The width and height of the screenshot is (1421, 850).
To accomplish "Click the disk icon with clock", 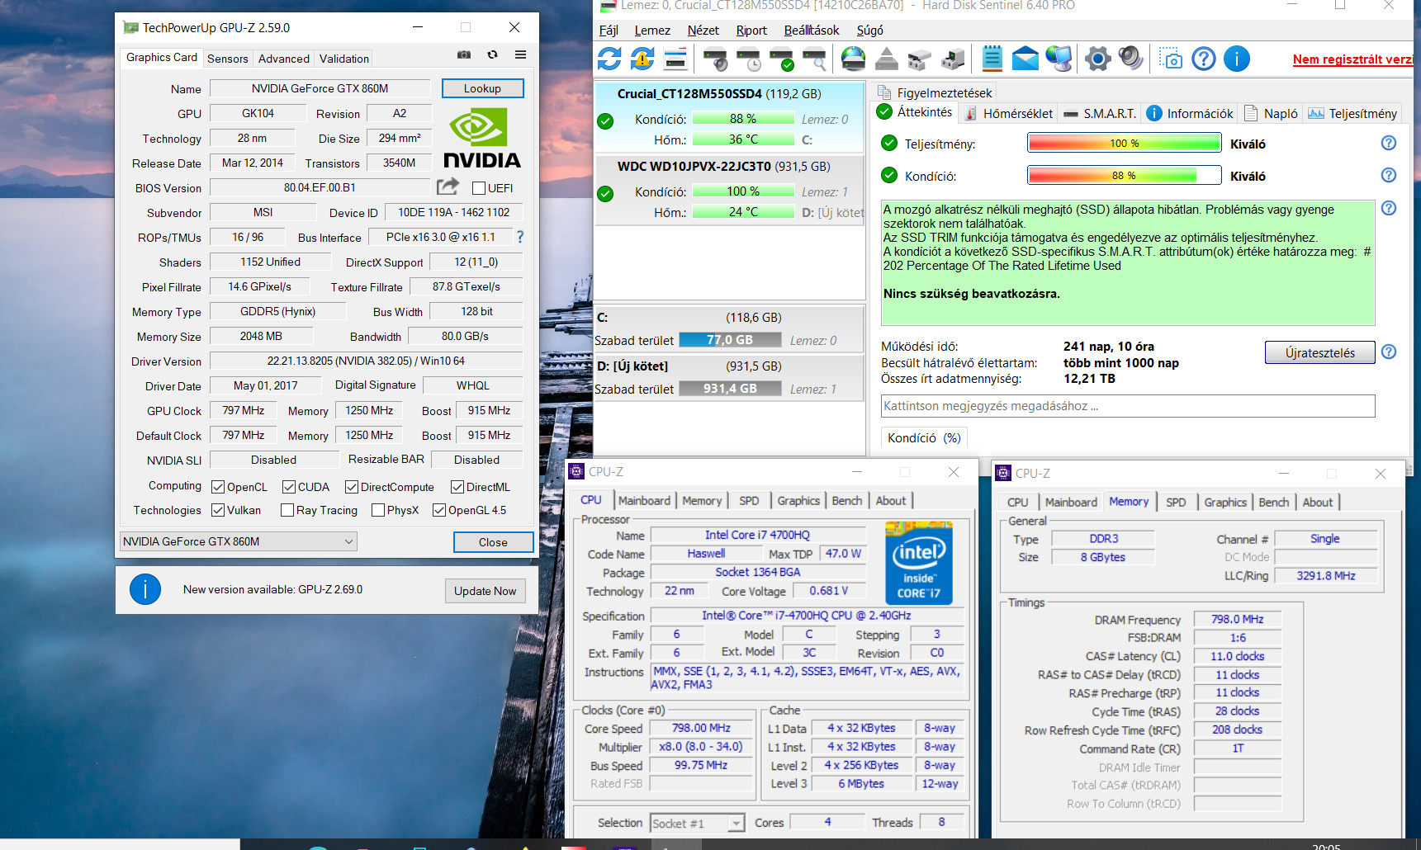I will pos(749,59).
